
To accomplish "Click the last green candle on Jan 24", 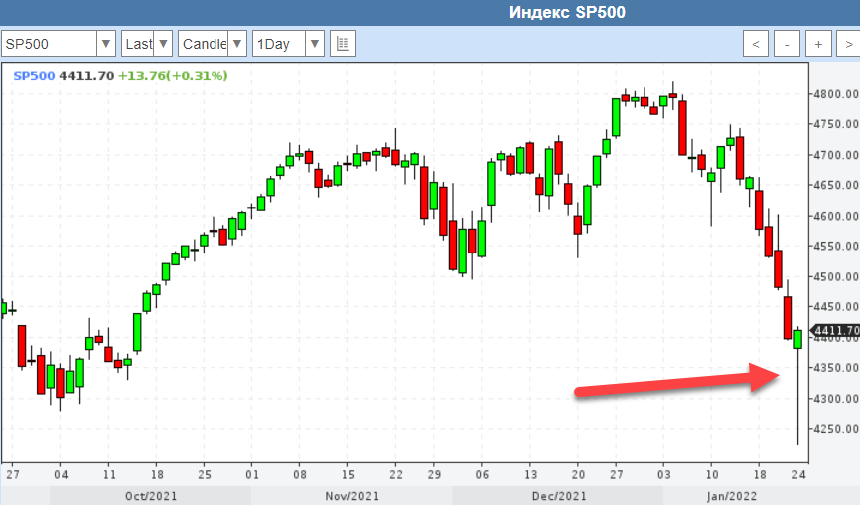I will coord(798,339).
